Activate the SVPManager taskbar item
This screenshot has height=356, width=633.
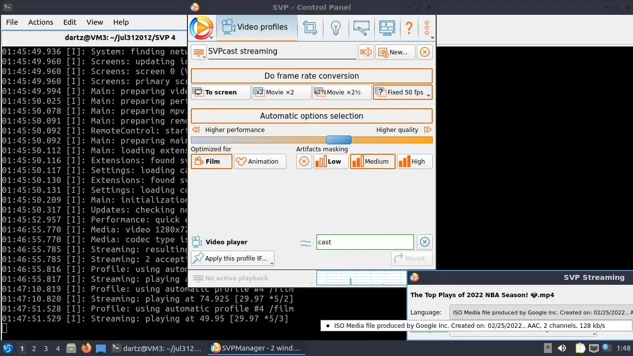[x=256, y=348]
